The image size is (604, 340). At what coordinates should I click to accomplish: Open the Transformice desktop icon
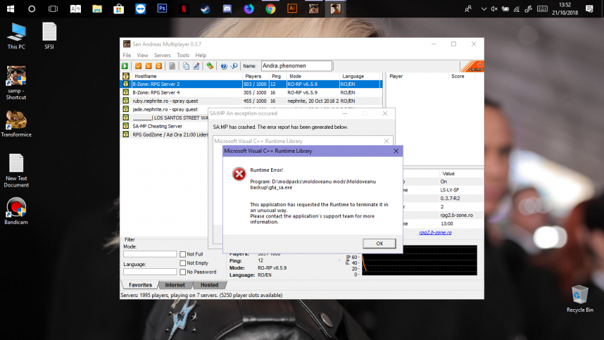pos(15,124)
